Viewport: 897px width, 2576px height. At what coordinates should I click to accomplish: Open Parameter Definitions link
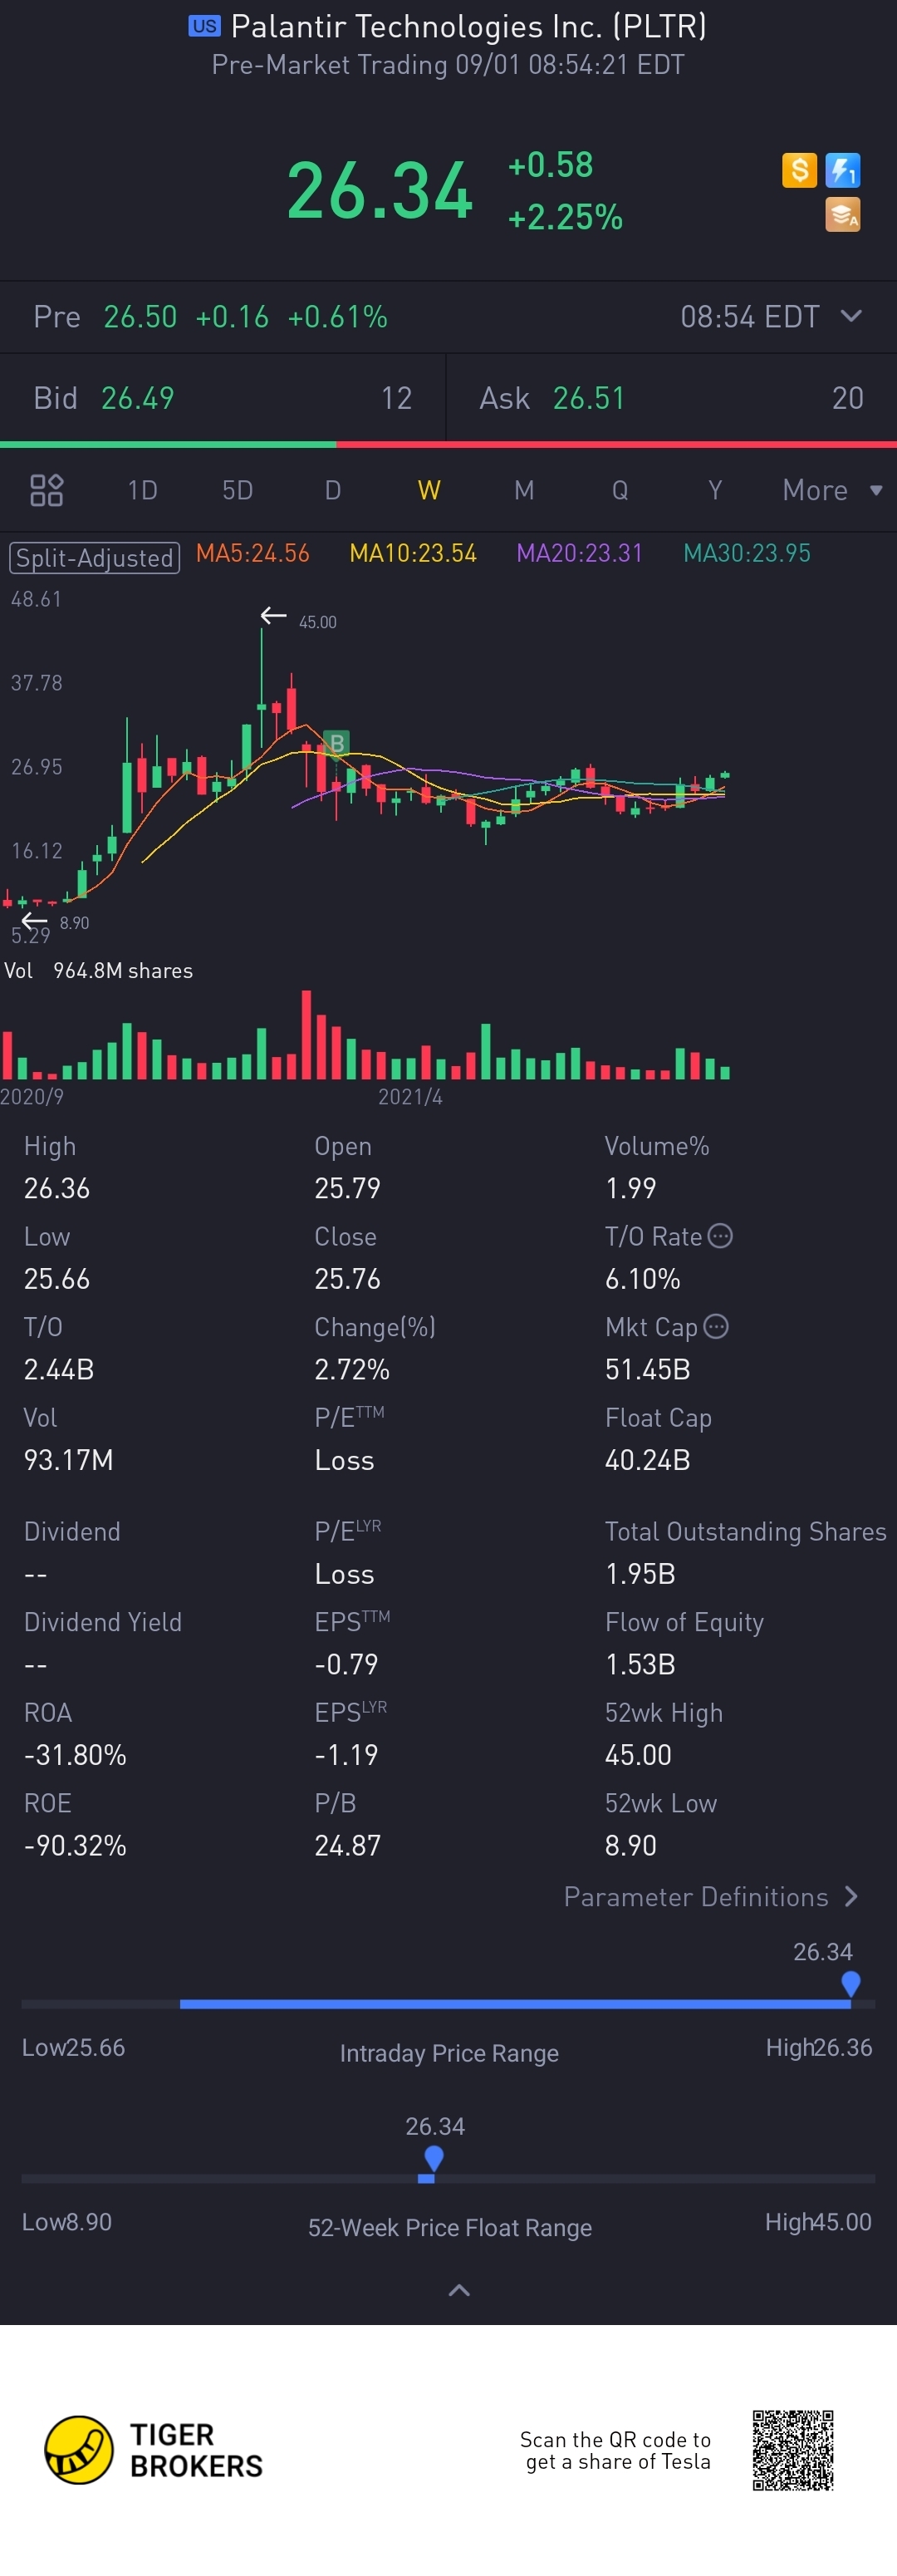pyautogui.click(x=710, y=1896)
